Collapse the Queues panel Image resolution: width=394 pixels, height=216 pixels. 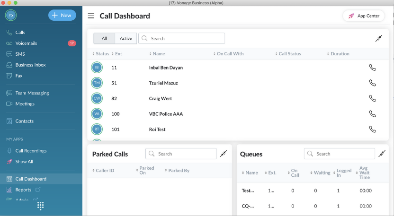[382, 154]
